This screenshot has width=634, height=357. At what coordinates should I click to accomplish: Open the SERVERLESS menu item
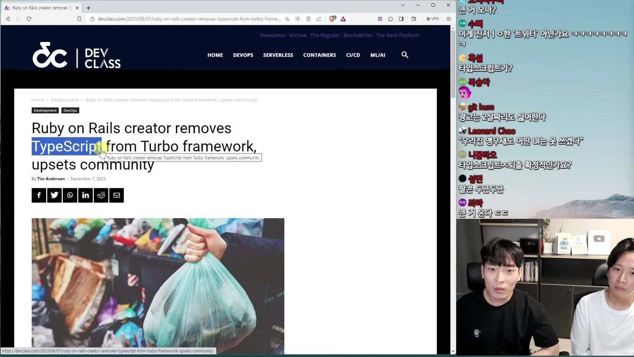278,55
